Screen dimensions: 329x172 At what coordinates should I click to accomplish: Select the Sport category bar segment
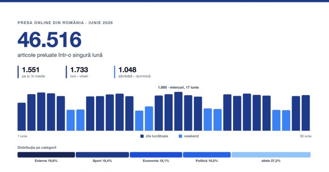point(102,155)
